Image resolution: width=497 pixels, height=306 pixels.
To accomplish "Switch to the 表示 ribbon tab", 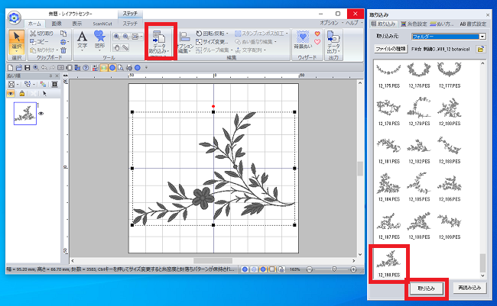I will tap(77, 24).
